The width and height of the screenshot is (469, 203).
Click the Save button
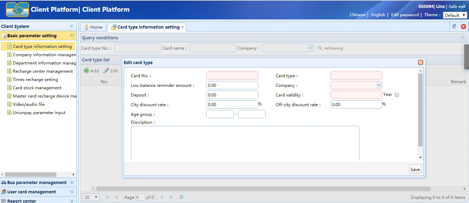click(x=415, y=169)
